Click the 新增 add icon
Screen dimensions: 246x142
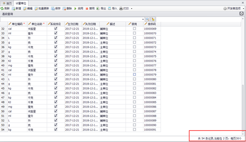point(13,8)
